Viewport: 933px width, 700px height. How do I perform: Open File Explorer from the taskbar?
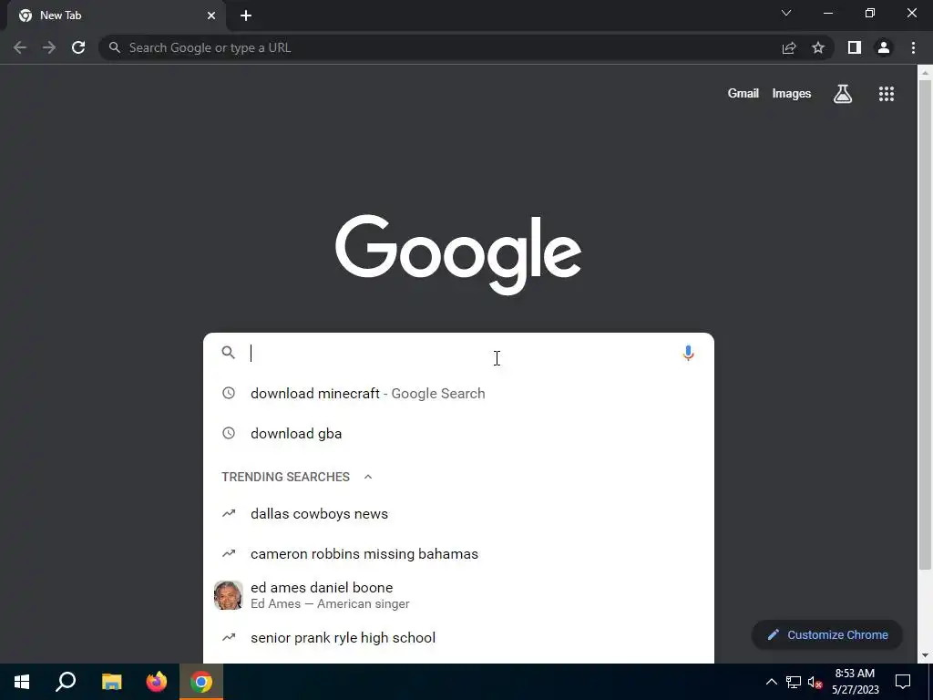111,682
